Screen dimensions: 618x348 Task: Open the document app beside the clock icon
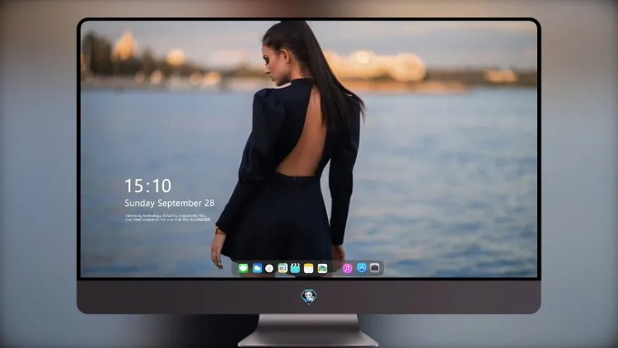tap(283, 268)
